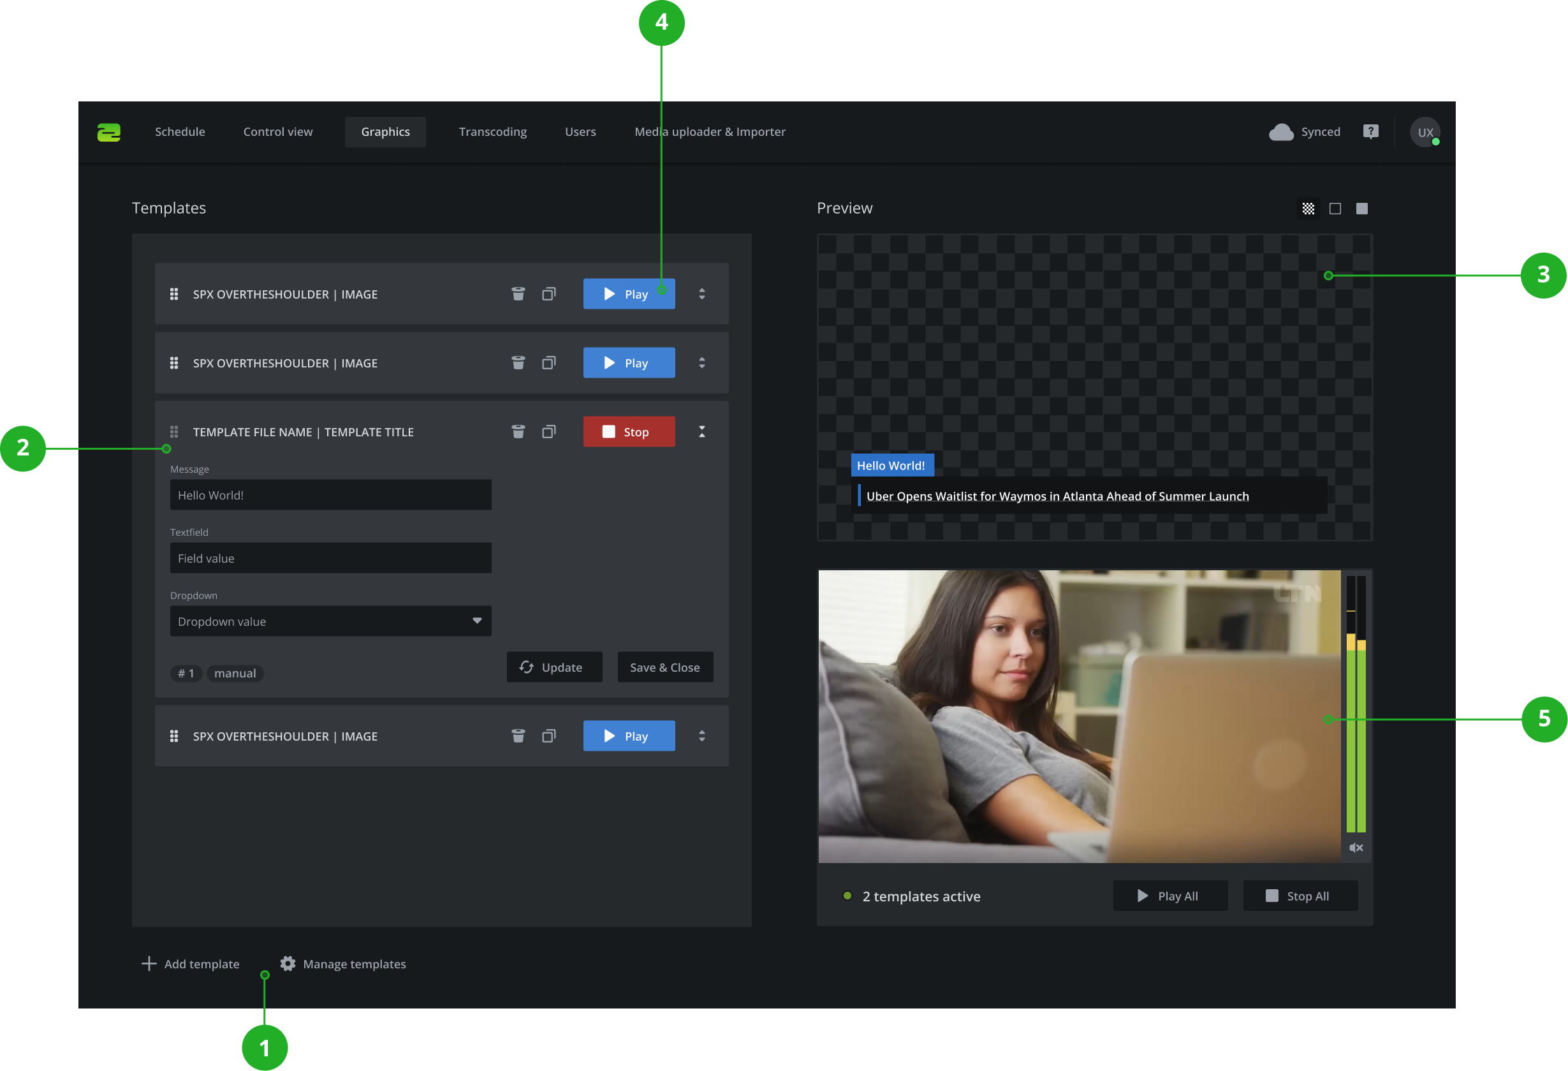The width and height of the screenshot is (1568, 1071).
Task: Duplicate the second SPX OVERTHESHOULDER template
Action: pyautogui.click(x=548, y=362)
